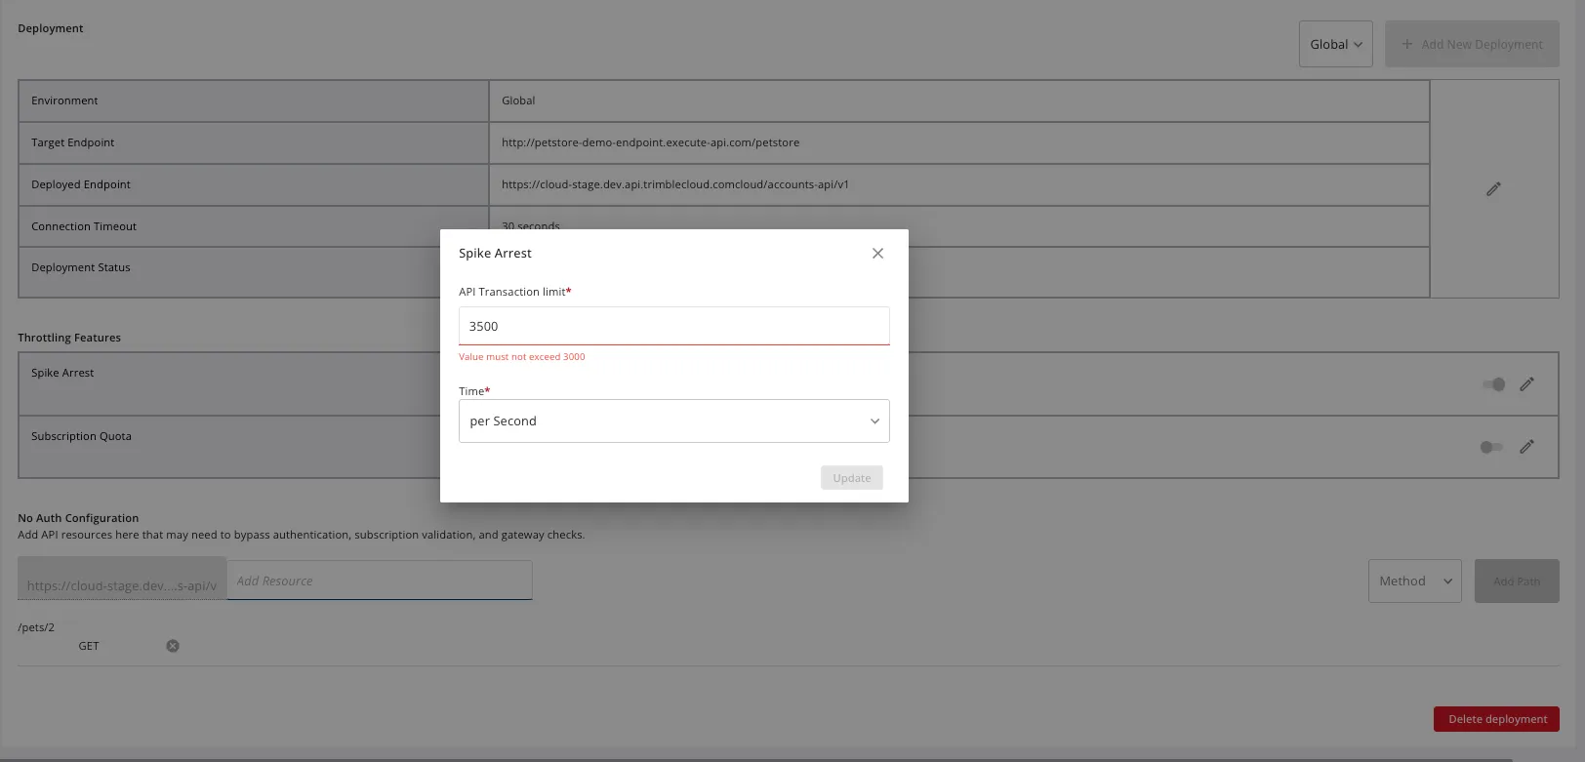Image resolution: width=1585 pixels, height=762 pixels.
Task: Click the /pets/2 resource path
Action: (x=36, y=627)
